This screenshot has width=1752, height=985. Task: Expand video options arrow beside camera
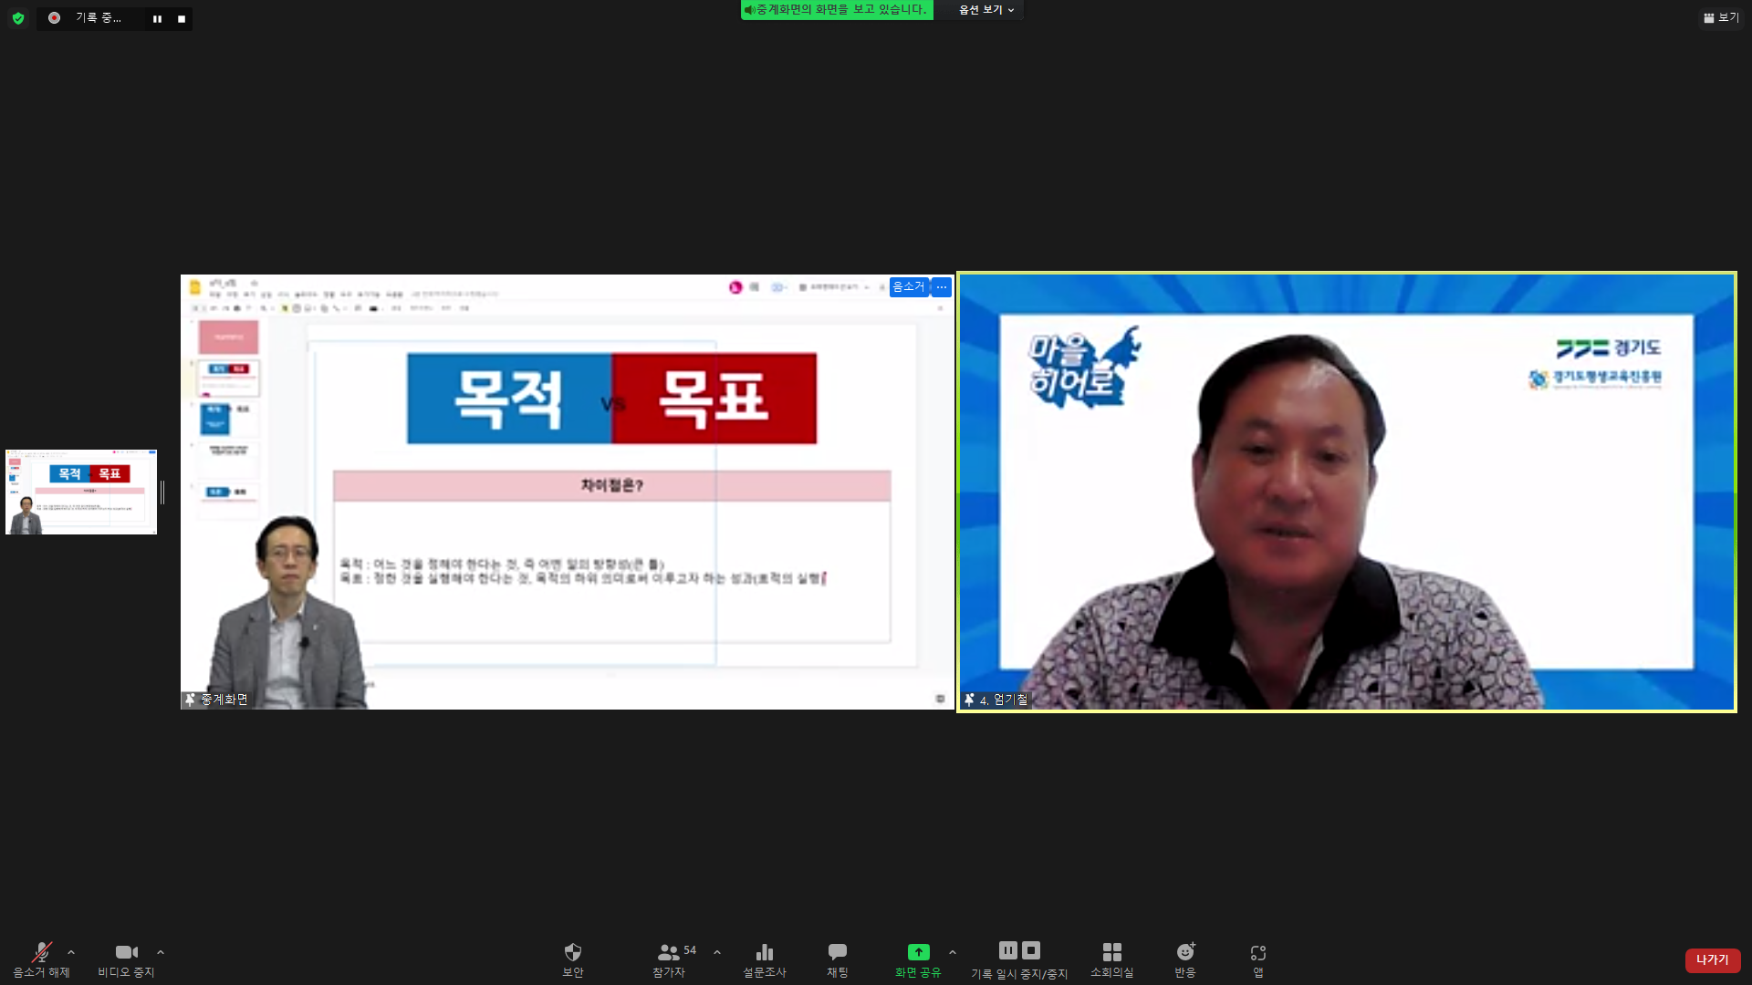tap(161, 952)
